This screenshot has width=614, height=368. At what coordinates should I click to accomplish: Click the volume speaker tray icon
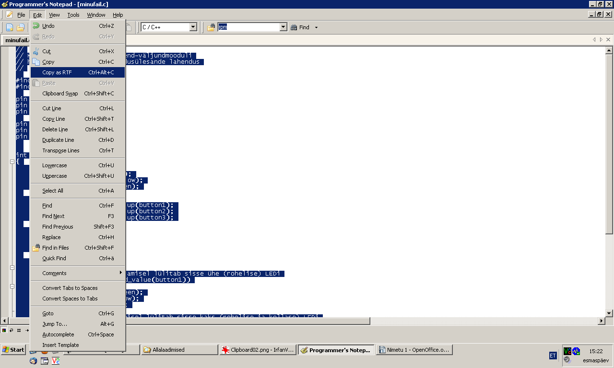pos(567,360)
